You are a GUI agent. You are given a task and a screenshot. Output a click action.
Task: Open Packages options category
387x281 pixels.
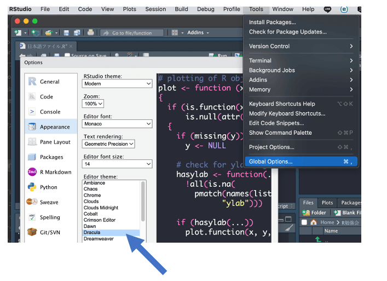[x=51, y=157]
